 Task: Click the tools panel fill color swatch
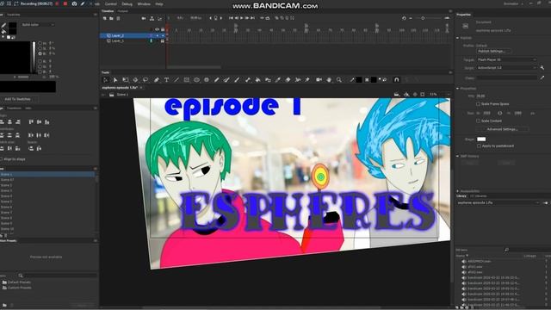point(374,80)
